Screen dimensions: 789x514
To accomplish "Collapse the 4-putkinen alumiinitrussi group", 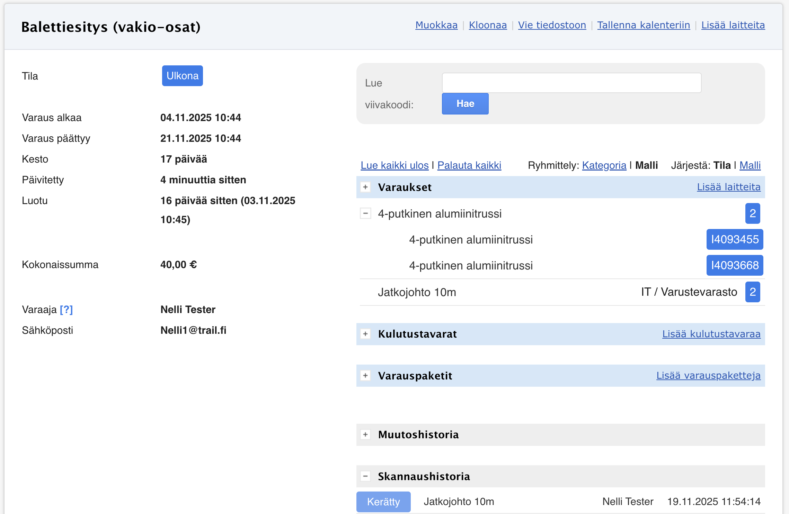I will coord(365,213).
